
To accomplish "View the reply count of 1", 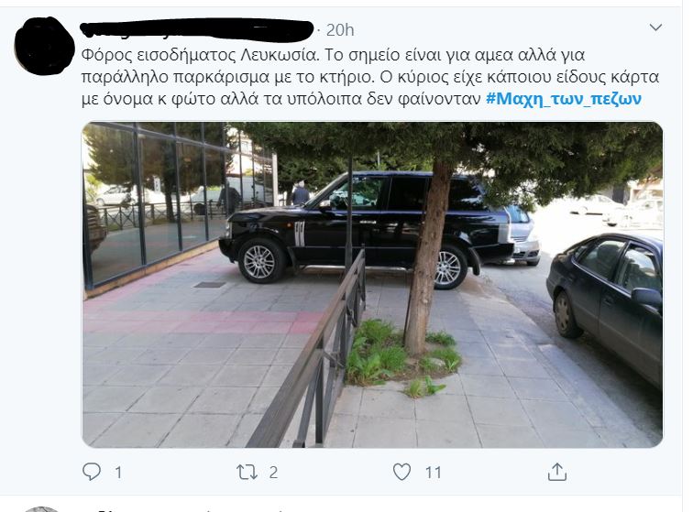I will pyautogui.click(x=118, y=473).
